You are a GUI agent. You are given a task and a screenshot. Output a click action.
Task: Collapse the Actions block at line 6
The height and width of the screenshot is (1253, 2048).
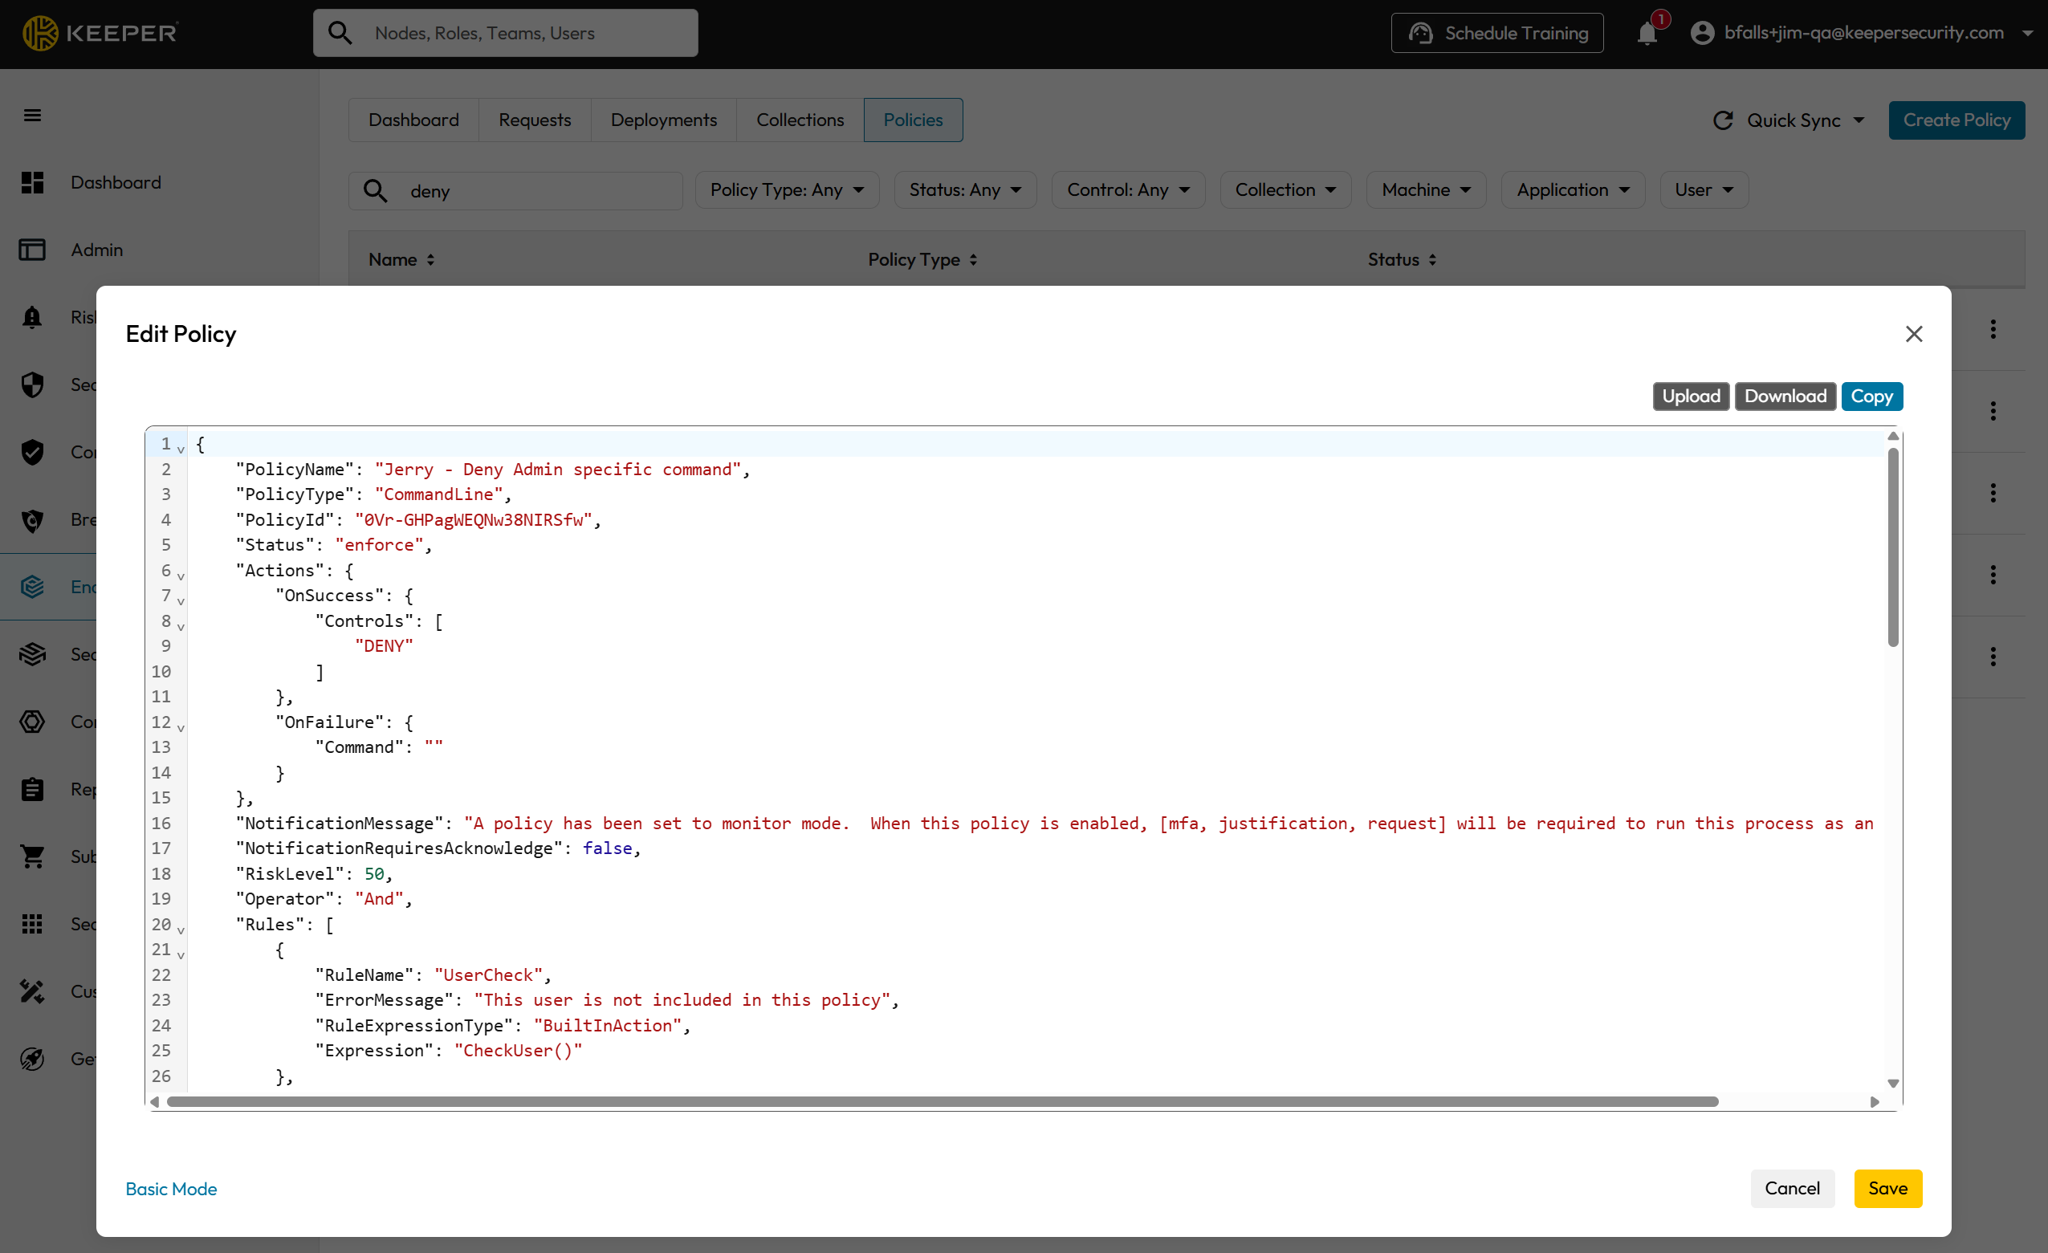[181, 575]
